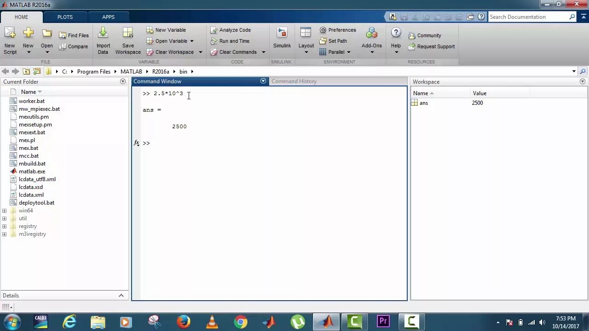
Task: Open Current Folder panel actions menu
Action: tap(123, 81)
